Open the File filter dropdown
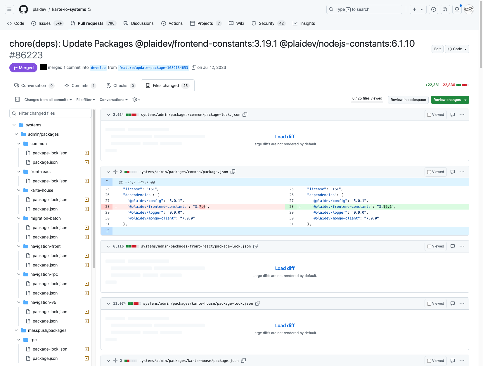483x366 pixels. coord(85,100)
